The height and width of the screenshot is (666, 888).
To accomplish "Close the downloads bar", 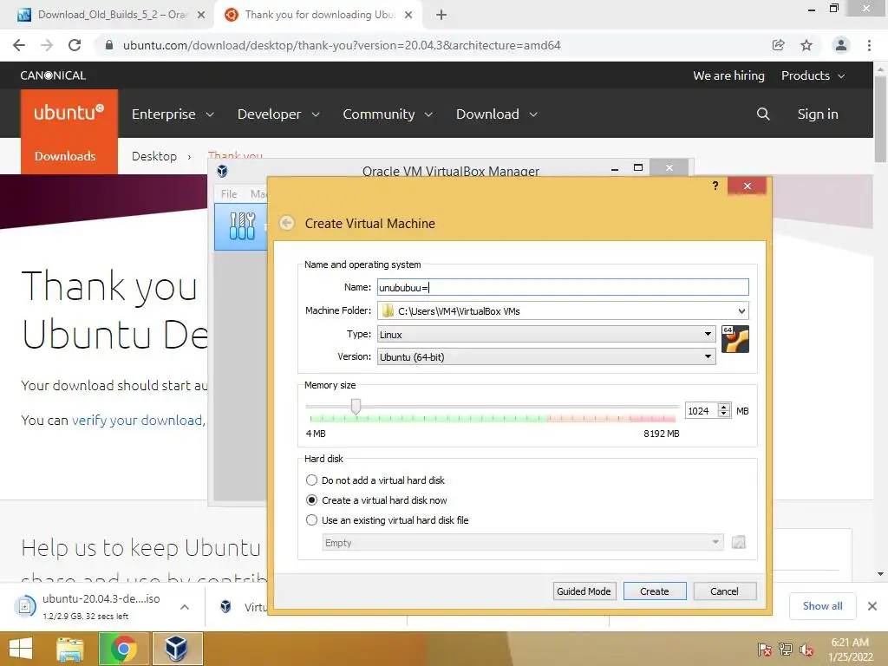I will pyautogui.click(x=872, y=606).
